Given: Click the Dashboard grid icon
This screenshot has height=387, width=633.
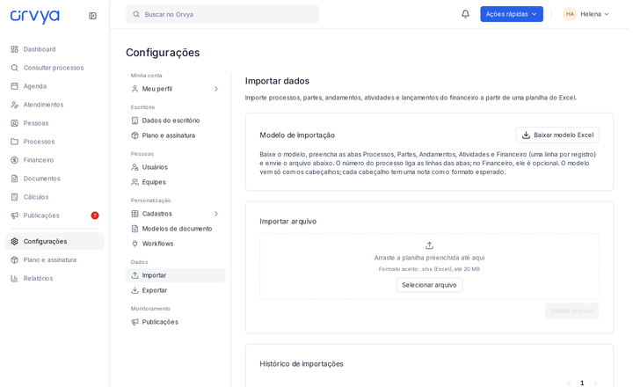Looking at the screenshot, I should coord(15,49).
